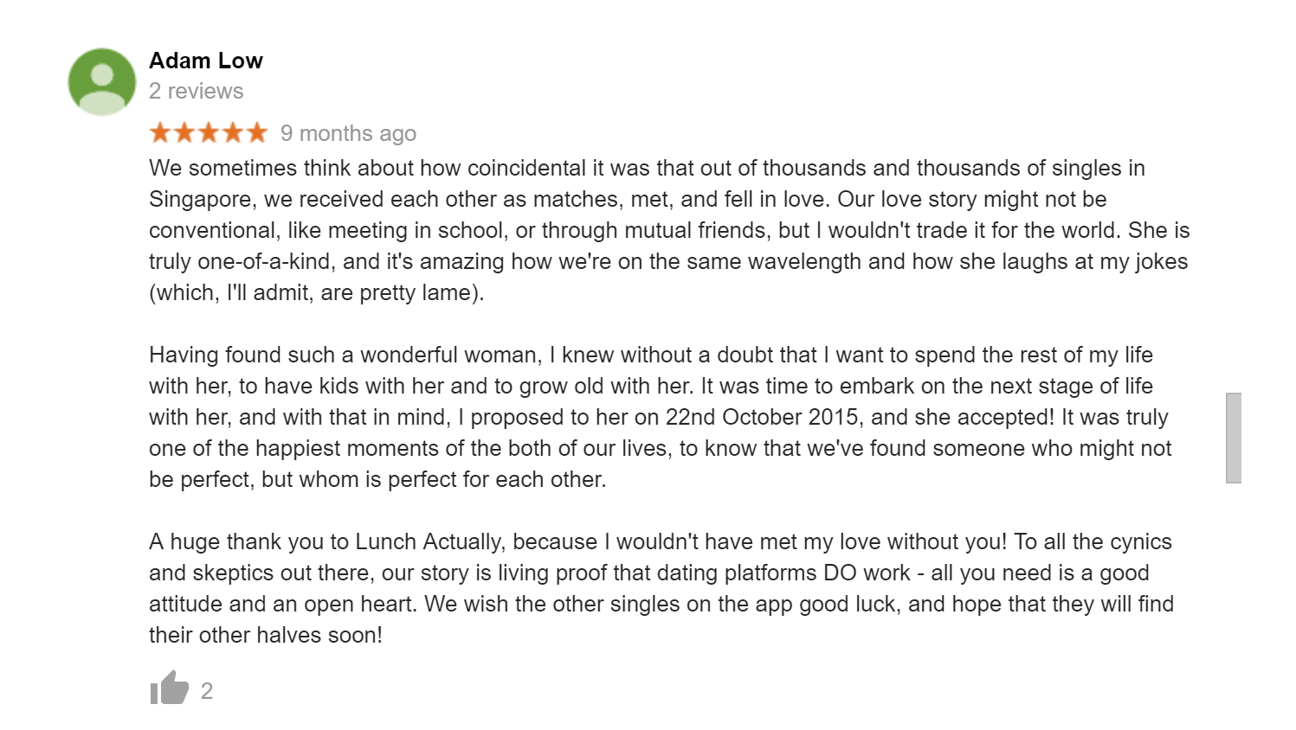The image size is (1296, 730).
Task: Click the grey vertical scrollbar thumb
Action: pyautogui.click(x=1233, y=438)
